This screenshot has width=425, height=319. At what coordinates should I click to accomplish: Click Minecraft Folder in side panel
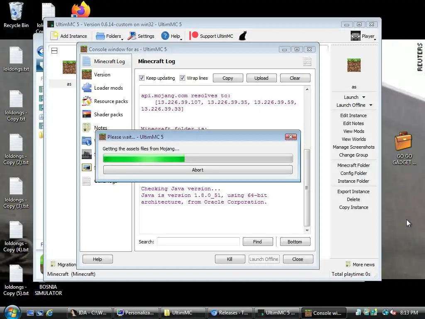tap(354, 165)
